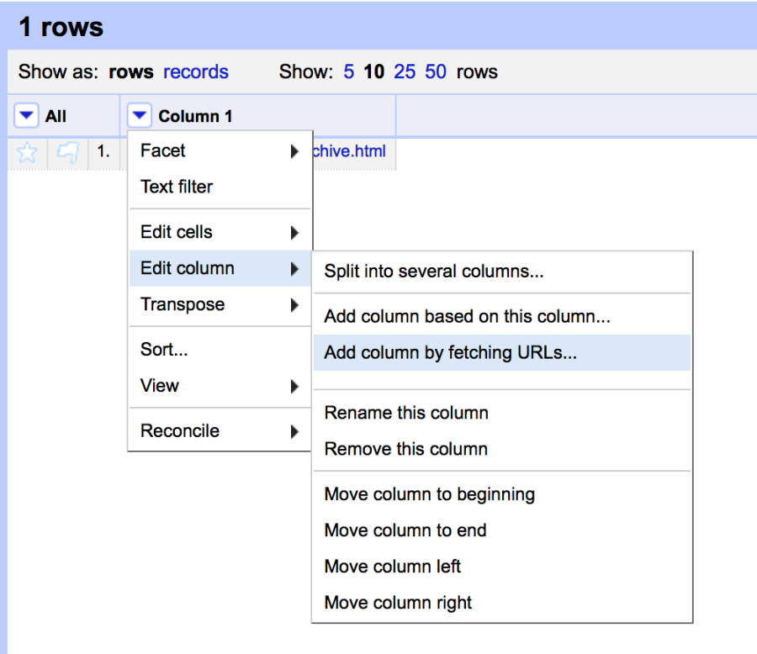Choose Move column to beginning
757x654 pixels.
pos(429,494)
